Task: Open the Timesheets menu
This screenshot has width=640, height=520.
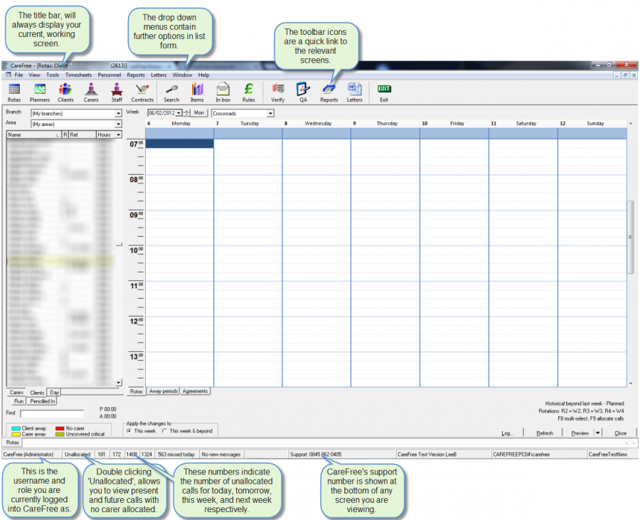Action: click(79, 75)
